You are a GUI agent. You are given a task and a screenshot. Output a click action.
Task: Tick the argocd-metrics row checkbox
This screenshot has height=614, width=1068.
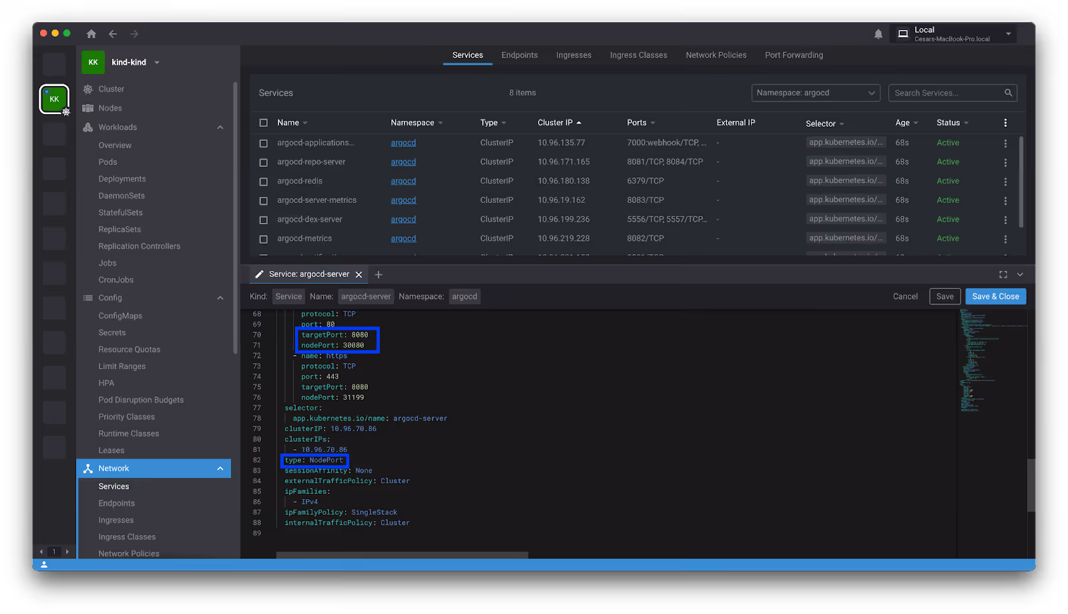coord(264,239)
